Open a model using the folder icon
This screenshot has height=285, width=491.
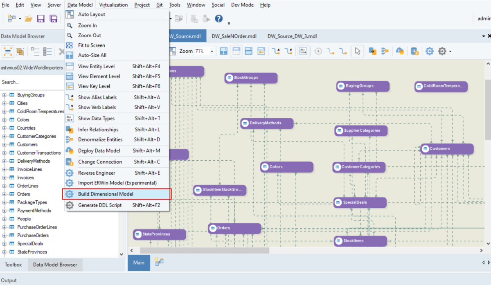coord(28,18)
